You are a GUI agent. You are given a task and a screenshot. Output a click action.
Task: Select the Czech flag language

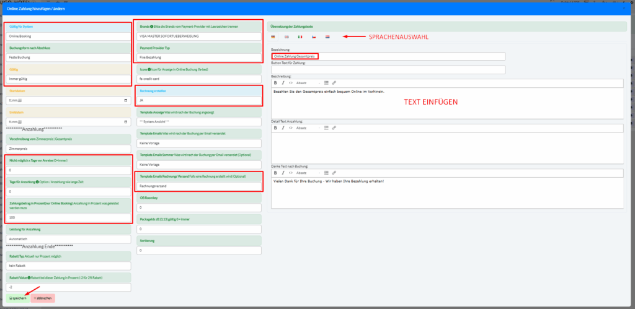pyautogui.click(x=314, y=37)
